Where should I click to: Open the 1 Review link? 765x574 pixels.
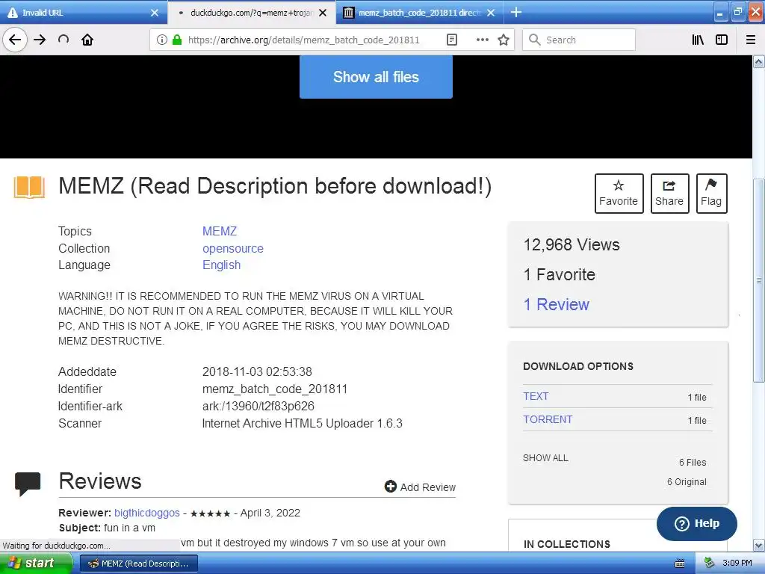pos(556,304)
